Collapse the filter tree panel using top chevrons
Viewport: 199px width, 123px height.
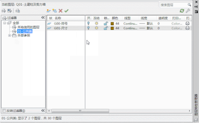[43, 18]
